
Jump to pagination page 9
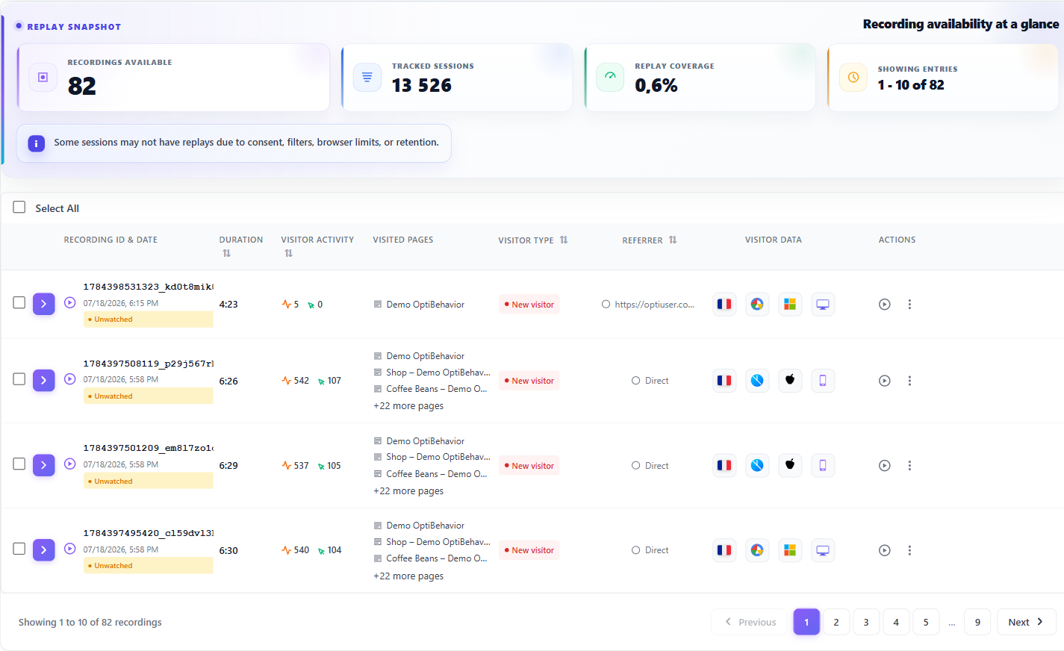click(x=977, y=622)
